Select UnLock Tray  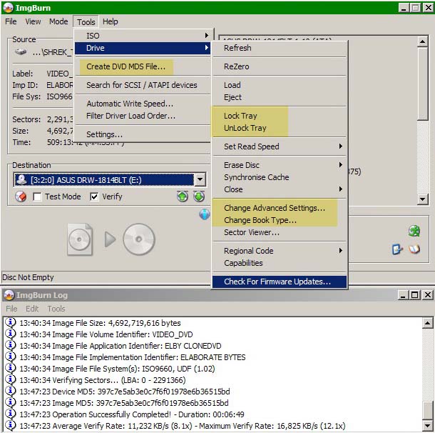click(x=280, y=128)
